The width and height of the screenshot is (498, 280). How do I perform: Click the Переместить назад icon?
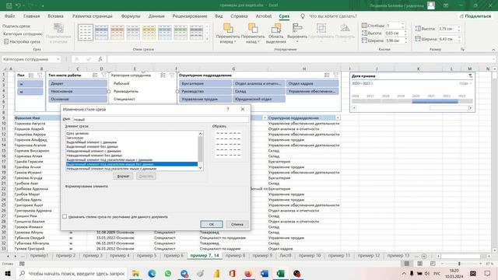click(x=253, y=28)
